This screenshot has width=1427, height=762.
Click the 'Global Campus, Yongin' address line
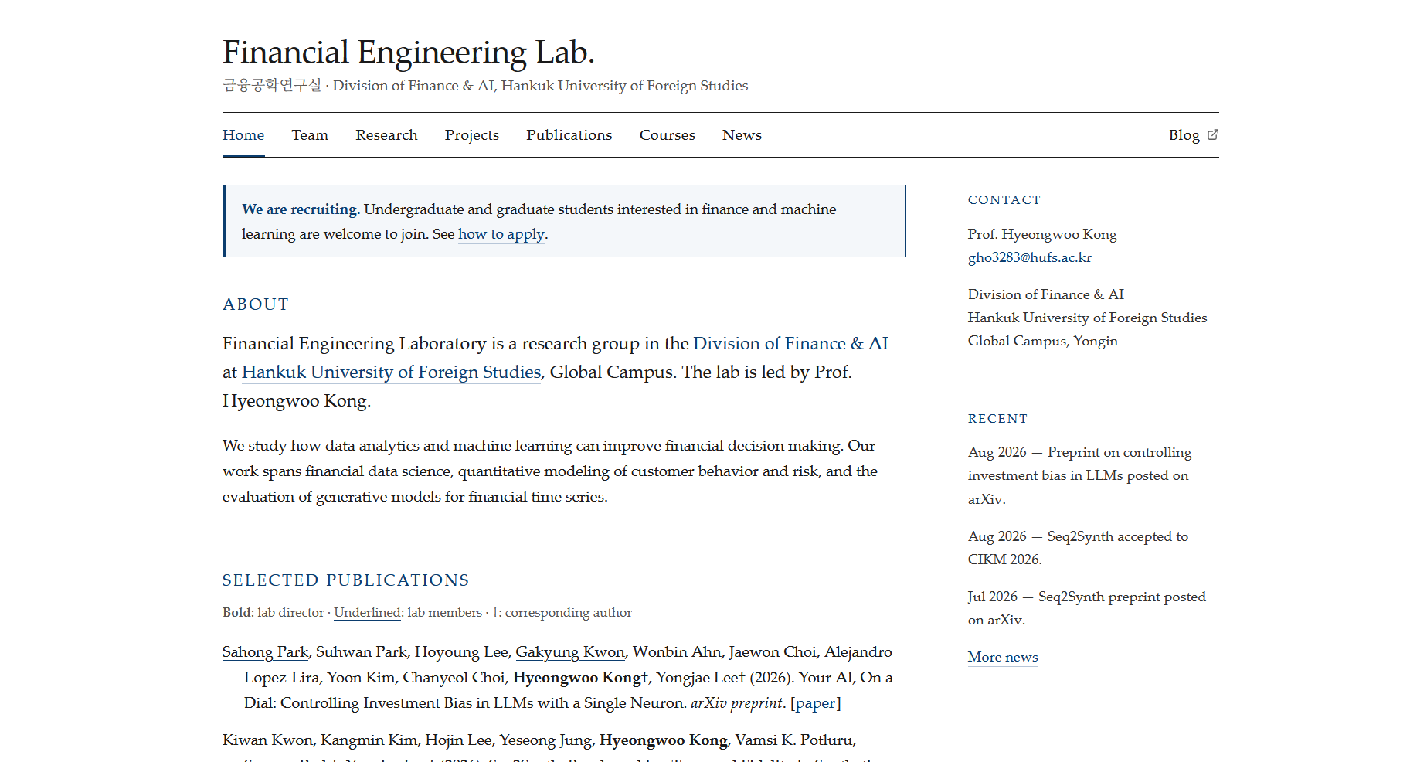click(x=1043, y=341)
